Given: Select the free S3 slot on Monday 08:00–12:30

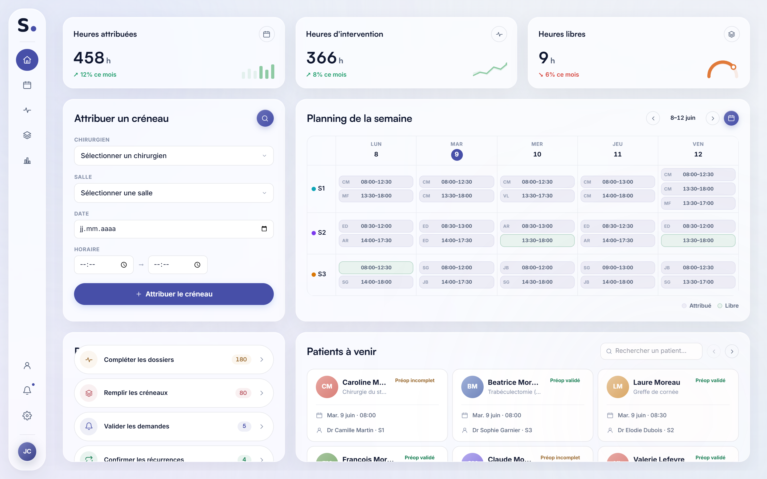Looking at the screenshot, I should pyautogui.click(x=376, y=268).
